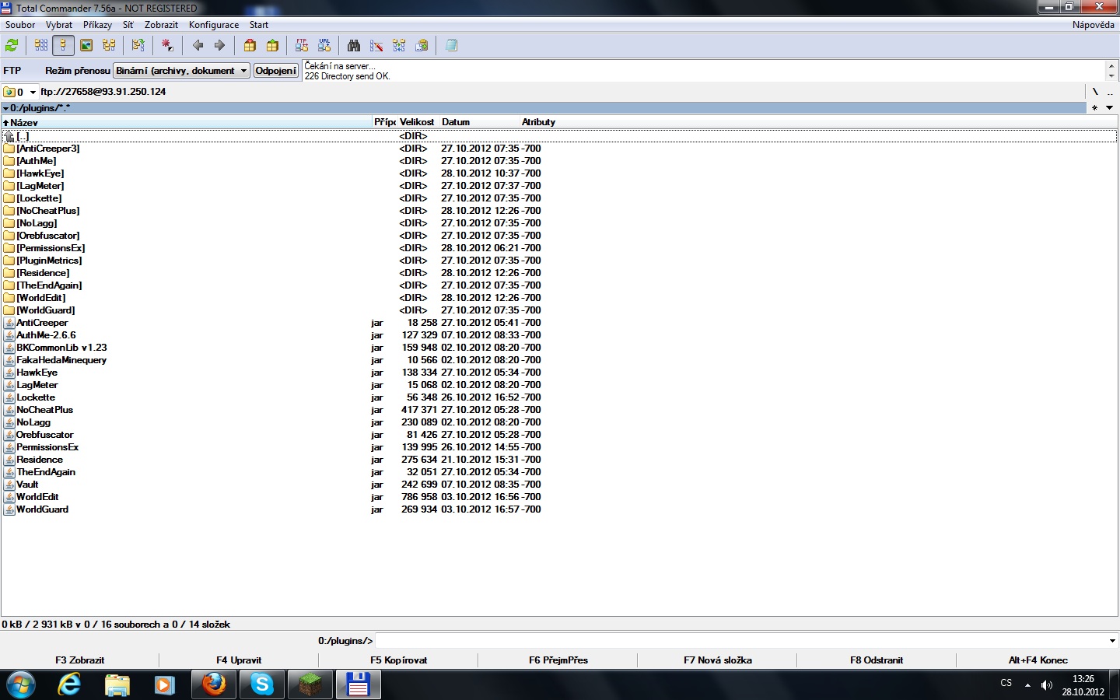Image resolution: width=1120 pixels, height=700 pixels.
Task: Sort by Název column header
Action: point(187,122)
